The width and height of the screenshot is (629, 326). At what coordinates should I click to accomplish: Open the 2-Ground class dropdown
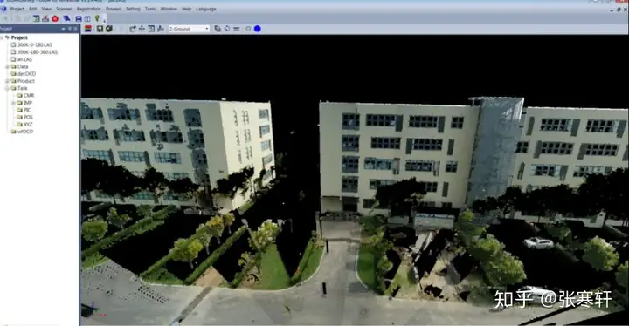(x=189, y=29)
